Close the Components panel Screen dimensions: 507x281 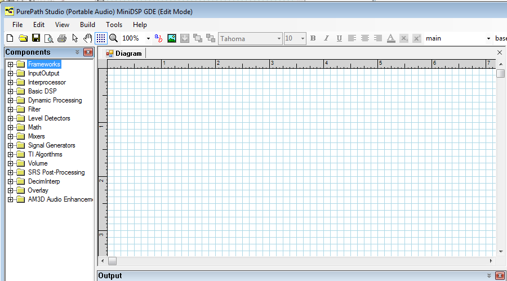click(88, 52)
